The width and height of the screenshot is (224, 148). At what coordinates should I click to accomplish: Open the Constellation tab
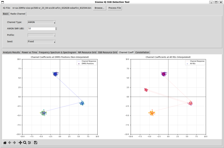tap(142, 53)
